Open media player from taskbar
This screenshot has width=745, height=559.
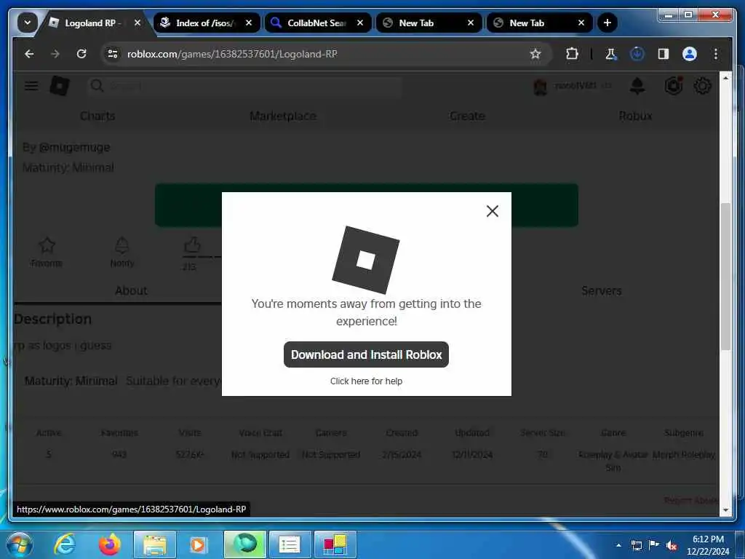pyautogui.click(x=198, y=544)
